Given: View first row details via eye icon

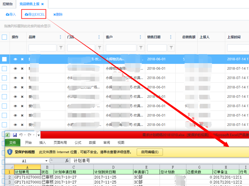Looking at the screenshot, I should coord(15,59).
